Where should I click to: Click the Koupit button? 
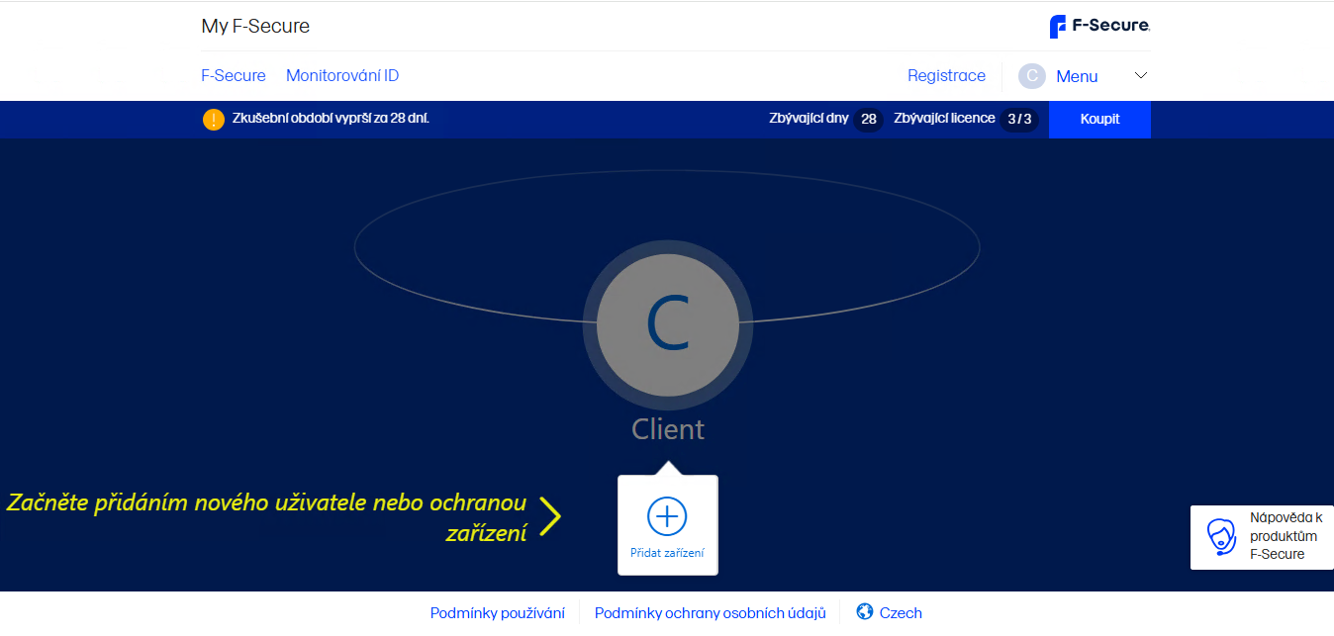(x=1099, y=119)
